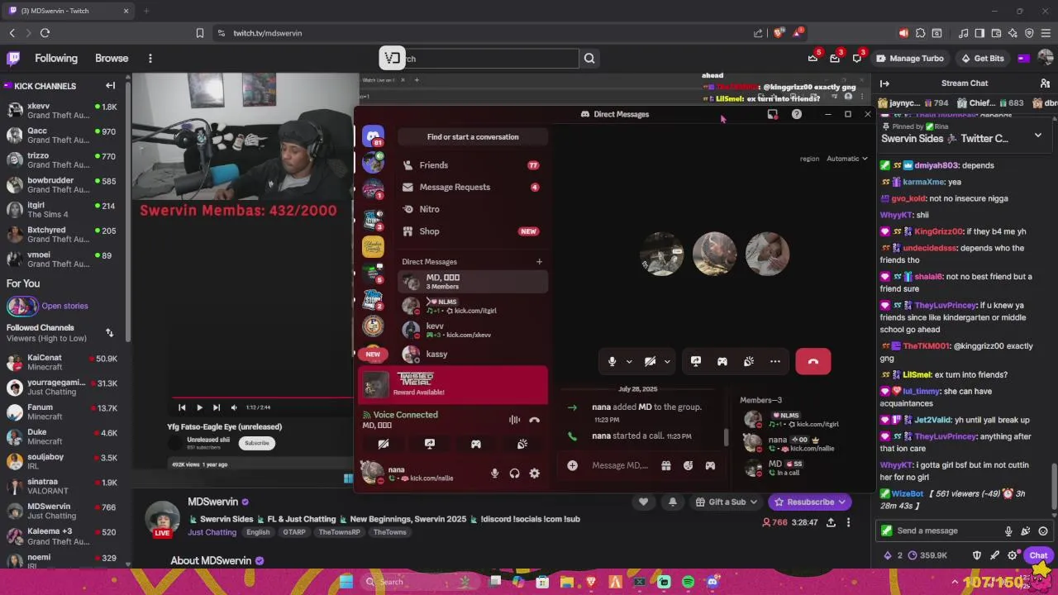Expand camera options arrow in call

[667, 361]
